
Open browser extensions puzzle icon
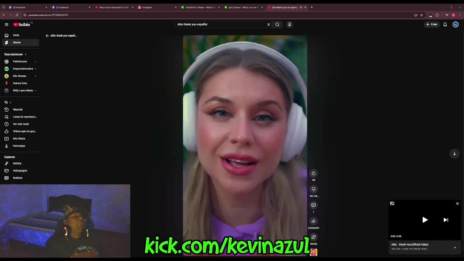click(x=437, y=15)
